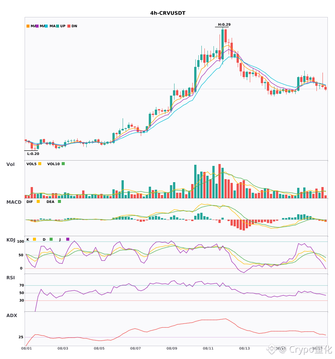
Task: Click the yellow VOL5 legend swatch
Action: pyautogui.click(x=40, y=164)
